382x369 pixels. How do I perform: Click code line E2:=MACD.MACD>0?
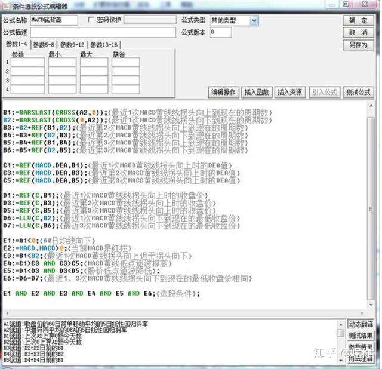coord(67,248)
